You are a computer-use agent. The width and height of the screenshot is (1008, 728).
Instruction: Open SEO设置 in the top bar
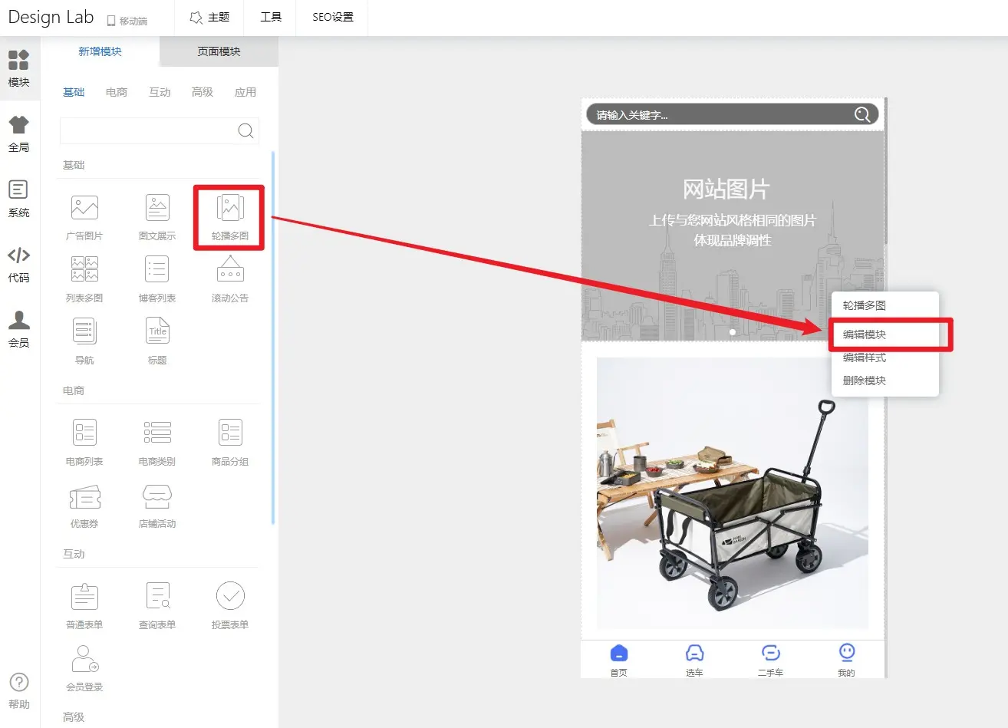click(333, 18)
